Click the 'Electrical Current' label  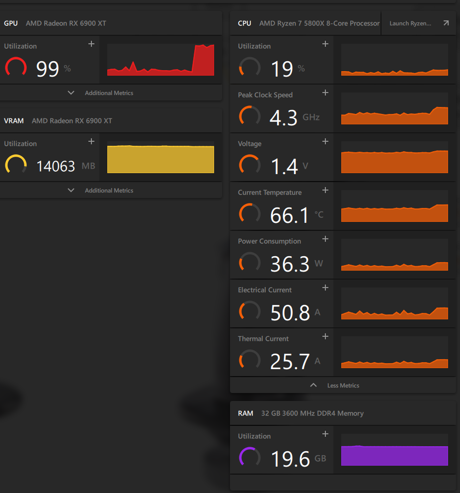pos(265,290)
